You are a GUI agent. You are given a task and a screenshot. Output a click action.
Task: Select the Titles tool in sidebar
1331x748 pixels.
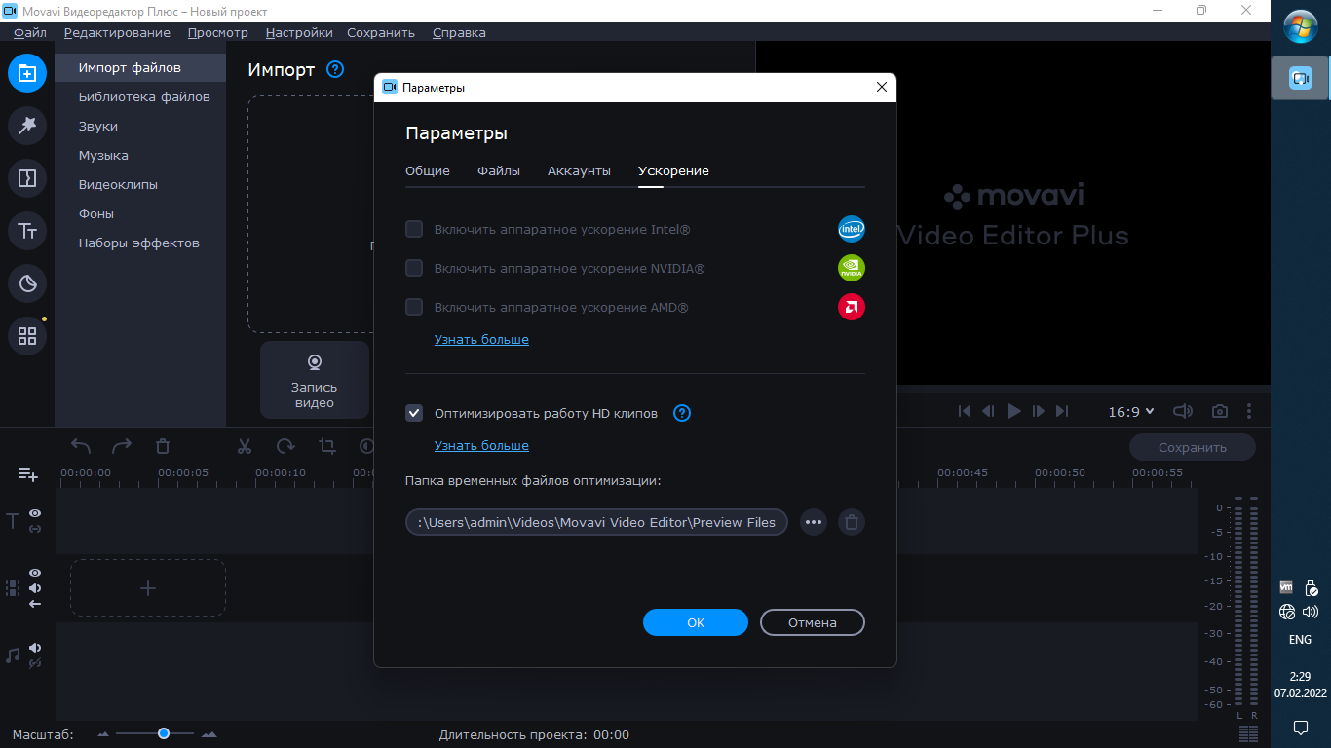[27, 231]
